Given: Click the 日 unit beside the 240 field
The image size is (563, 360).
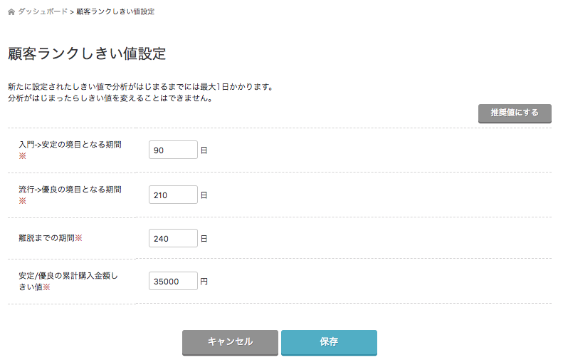Looking at the screenshot, I should 204,238.
